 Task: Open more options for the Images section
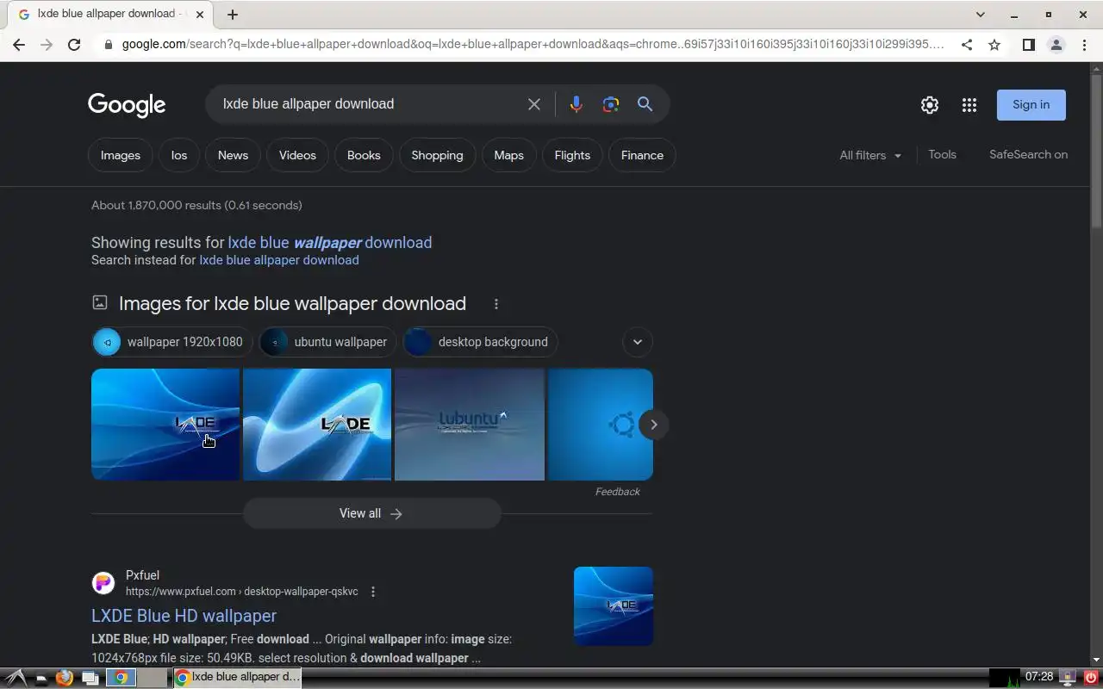[496, 304]
